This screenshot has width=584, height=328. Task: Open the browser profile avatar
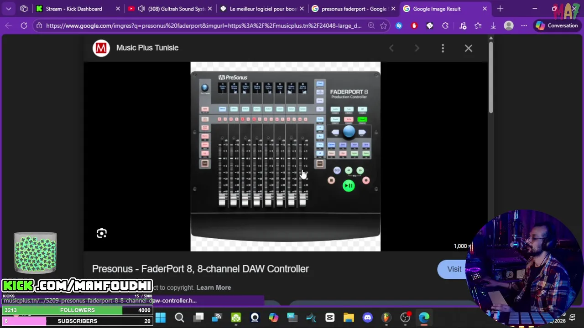point(509,26)
